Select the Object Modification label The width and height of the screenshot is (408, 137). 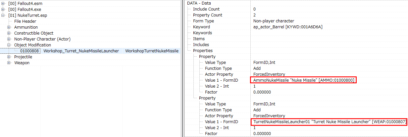point(32,45)
